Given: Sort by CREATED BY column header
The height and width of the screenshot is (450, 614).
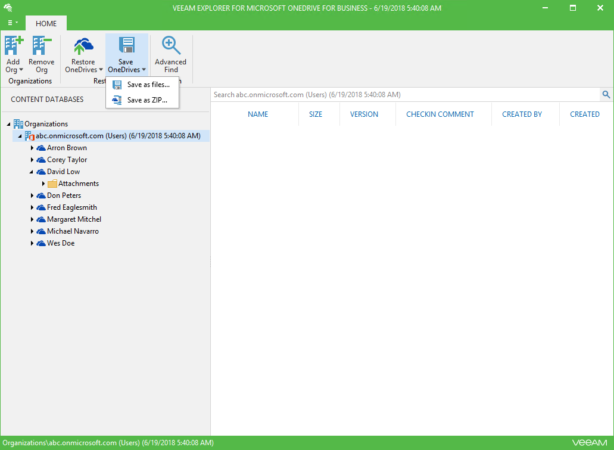Looking at the screenshot, I should [x=522, y=114].
